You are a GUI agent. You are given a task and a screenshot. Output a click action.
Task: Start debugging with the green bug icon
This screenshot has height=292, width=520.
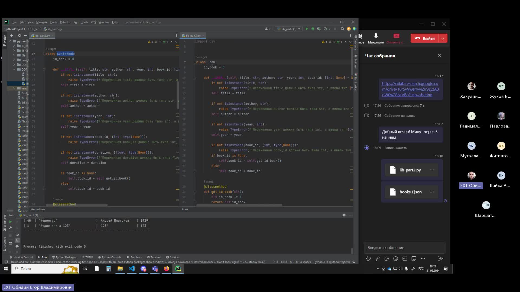click(x=313, y=29)
